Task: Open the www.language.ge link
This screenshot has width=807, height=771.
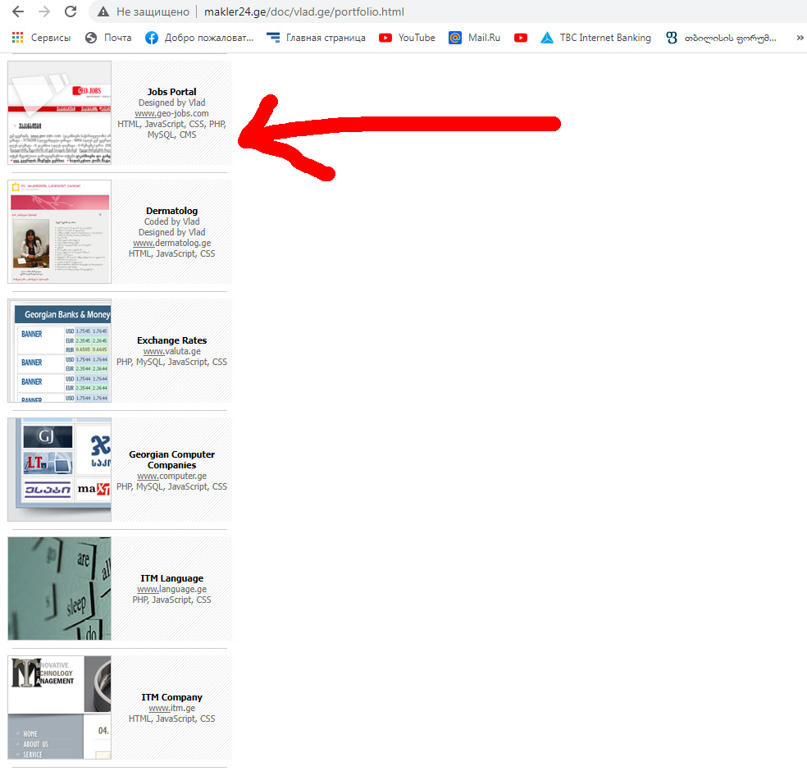Action: click(x=171, y=589)
